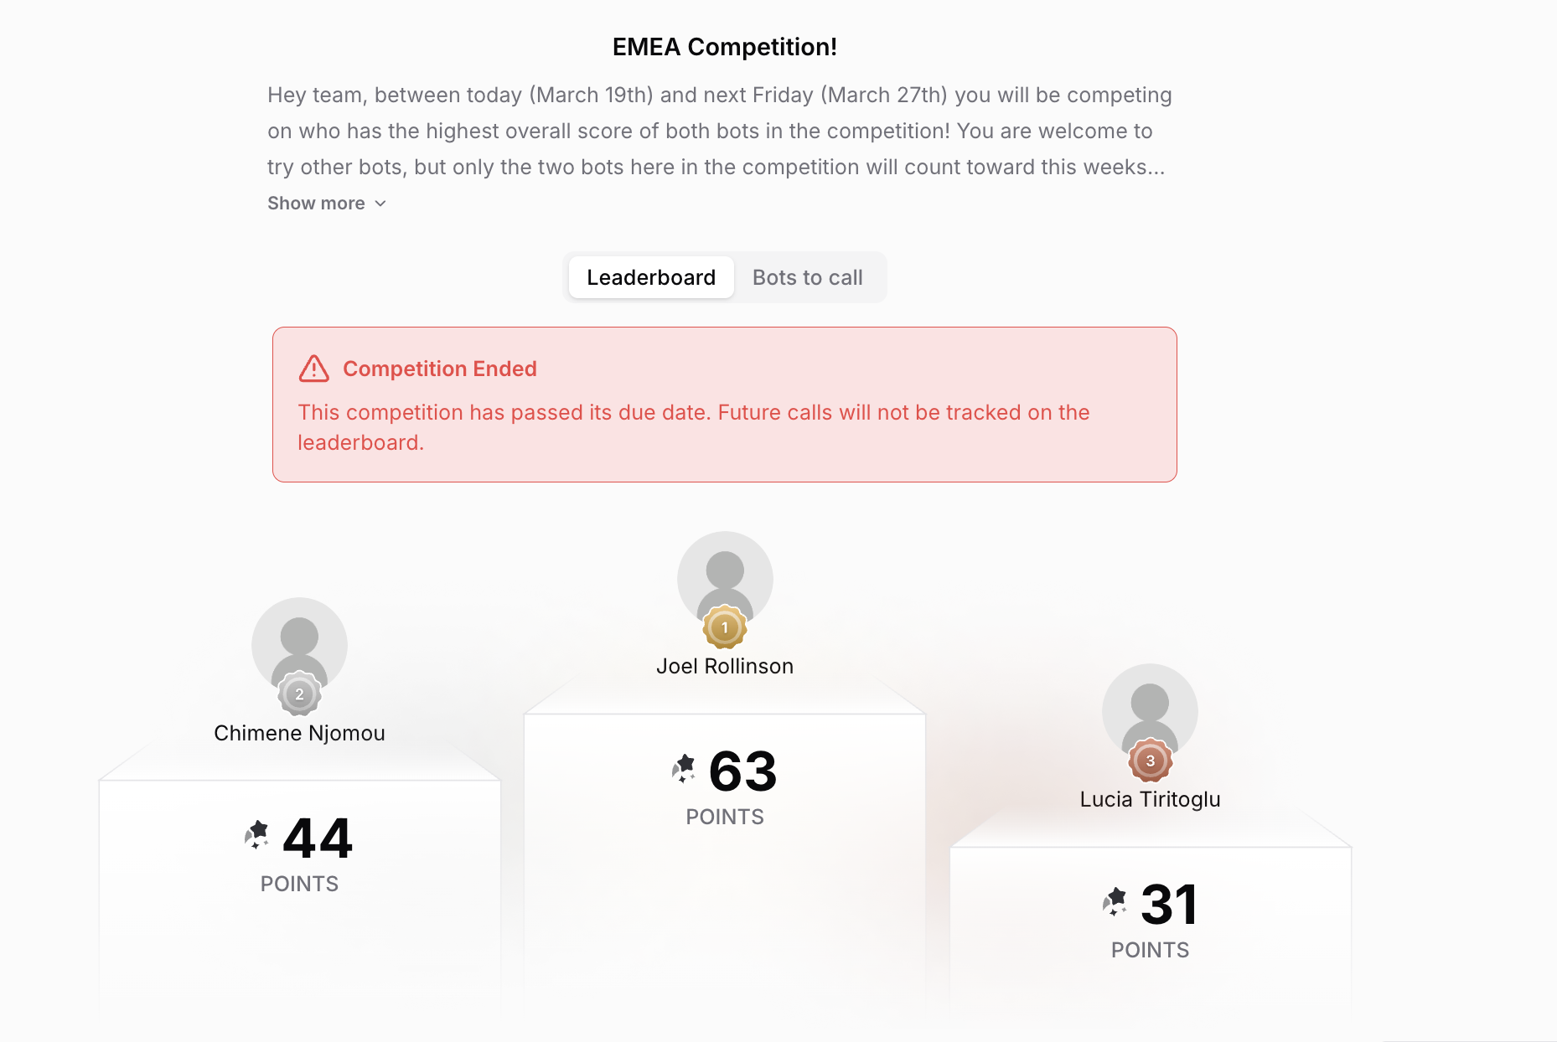Select the Leaderboard tab
1557x1042 pixels.
[651, 277]
